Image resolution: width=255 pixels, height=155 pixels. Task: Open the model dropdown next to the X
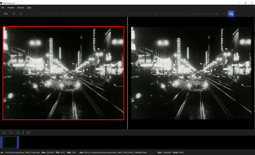coord(205,14)
